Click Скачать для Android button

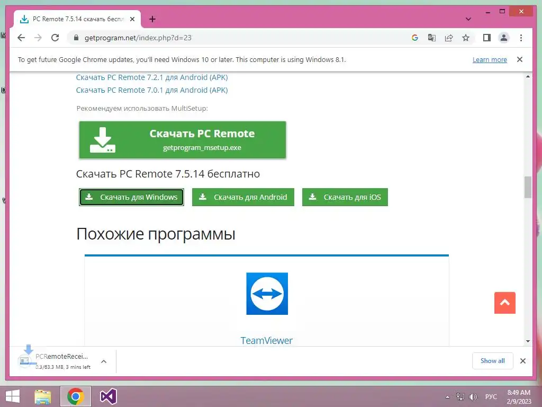tap(243, 197)
